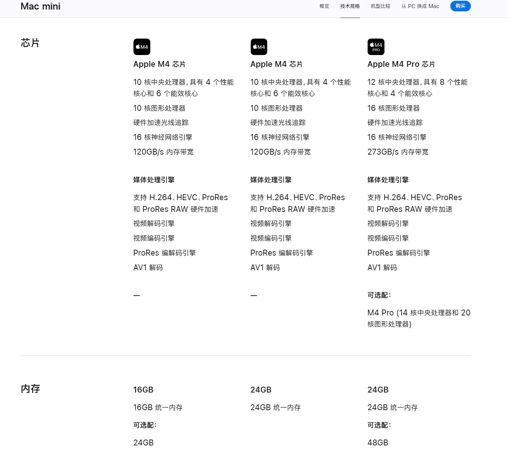The height and width of the screenshot is (459, 508).
Task: Click the M4 chip icon above the 16GB column
Action: point(142,47)
